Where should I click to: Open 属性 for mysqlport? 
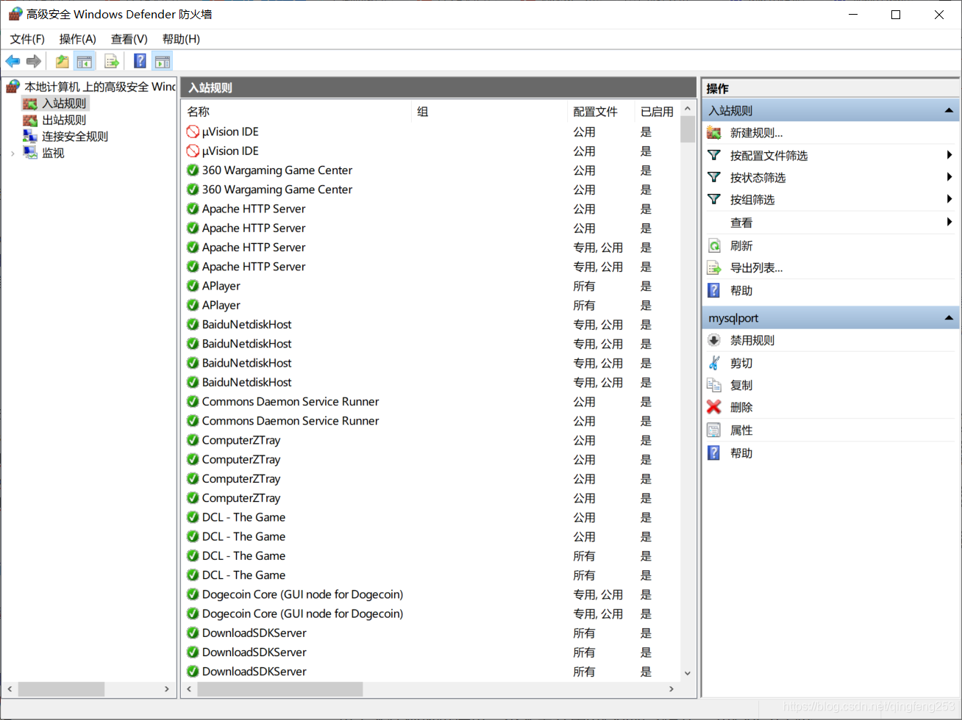(x=741, y=431)
